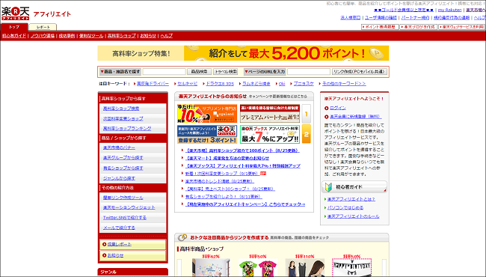Open 有名ショップから探す in the sidebar

pyautogui.click(x=123, y=168)
